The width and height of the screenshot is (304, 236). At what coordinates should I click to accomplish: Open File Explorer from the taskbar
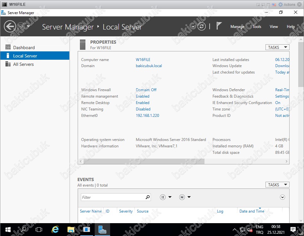71,230
